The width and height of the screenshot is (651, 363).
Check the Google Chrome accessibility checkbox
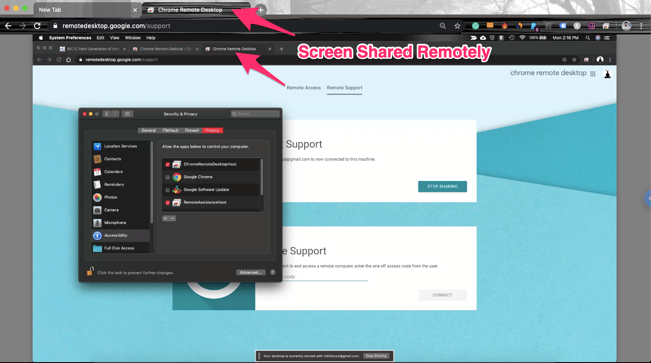[x=168, y=177]
